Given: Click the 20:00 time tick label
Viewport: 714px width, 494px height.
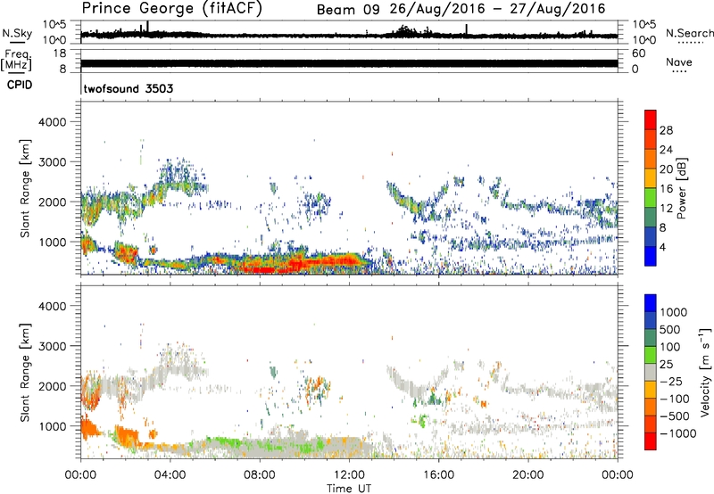Looking at the screenshot, I should tap(527, 475).
